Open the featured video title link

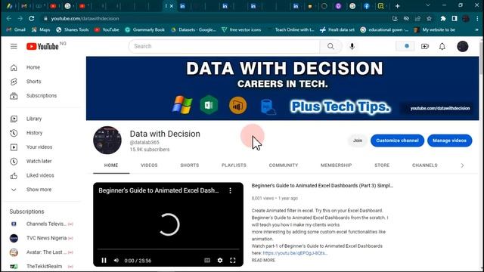322,186
